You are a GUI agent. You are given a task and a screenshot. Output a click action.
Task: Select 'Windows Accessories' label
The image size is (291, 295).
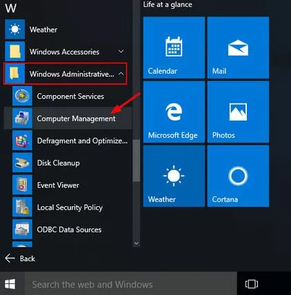64,52
